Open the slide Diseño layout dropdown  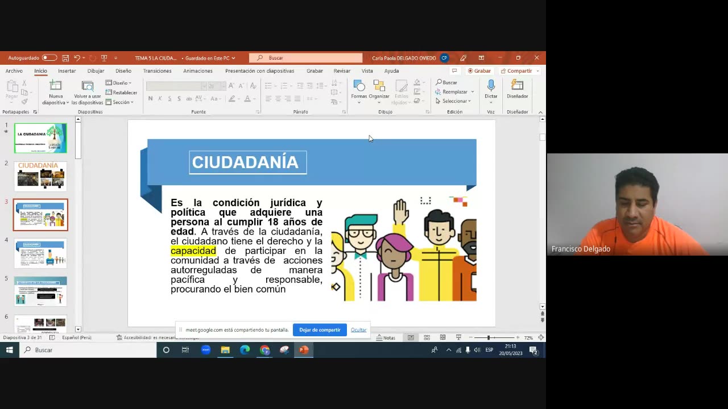click(x=119, y=83)
